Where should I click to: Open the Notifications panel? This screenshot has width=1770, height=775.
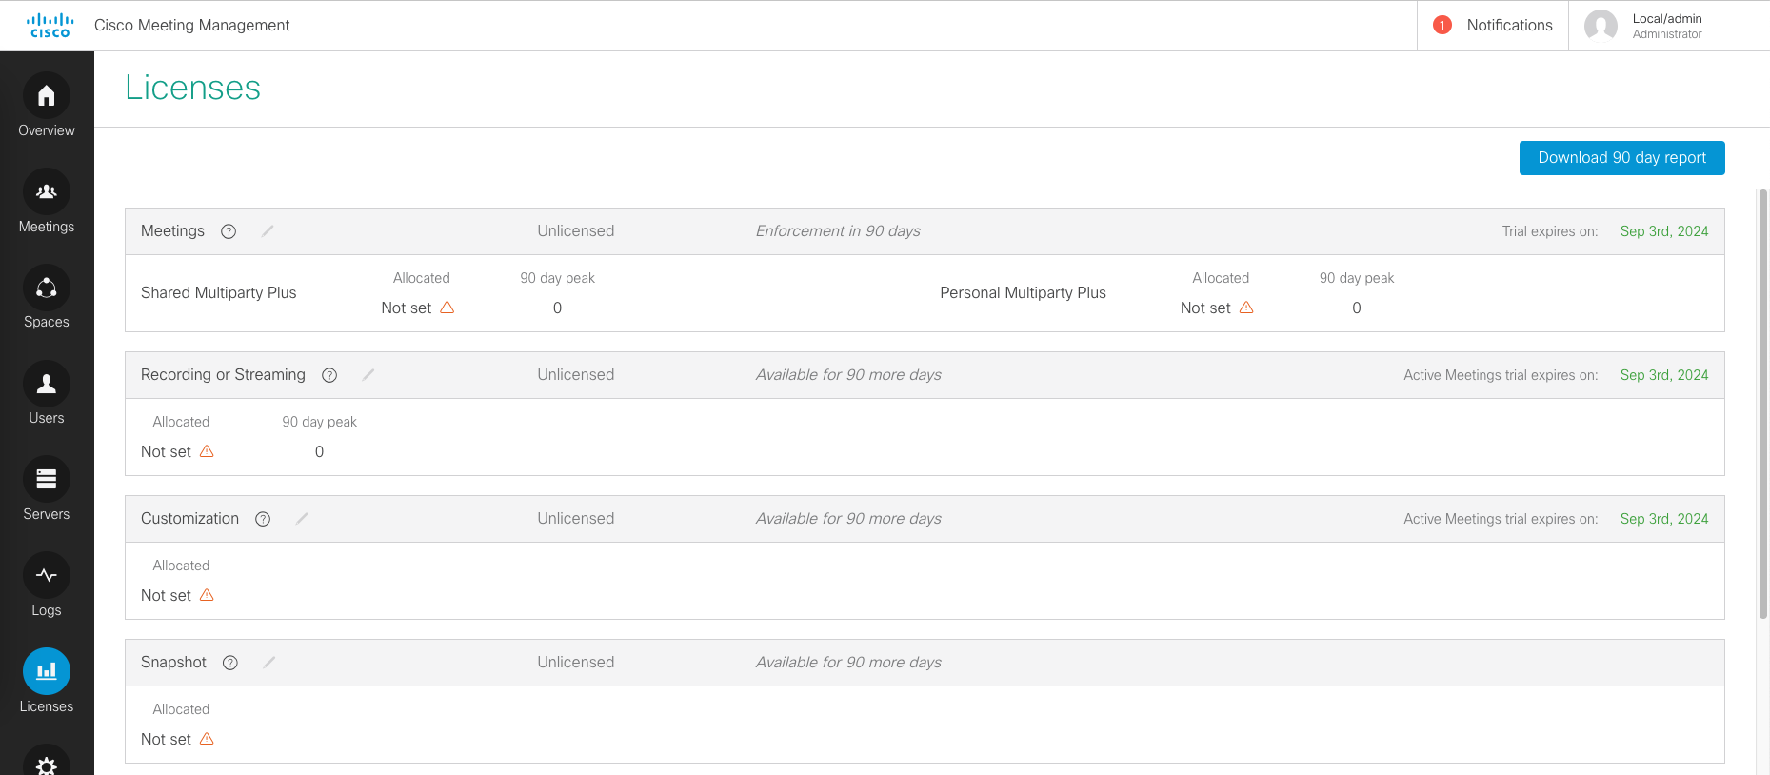(1493, 26)
